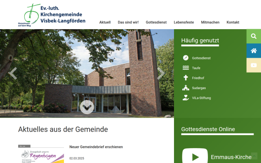The image size is (261, 163).
Task: Open the Regenbogen Gemeindebrief thumbnail
Action: (41, 154)
